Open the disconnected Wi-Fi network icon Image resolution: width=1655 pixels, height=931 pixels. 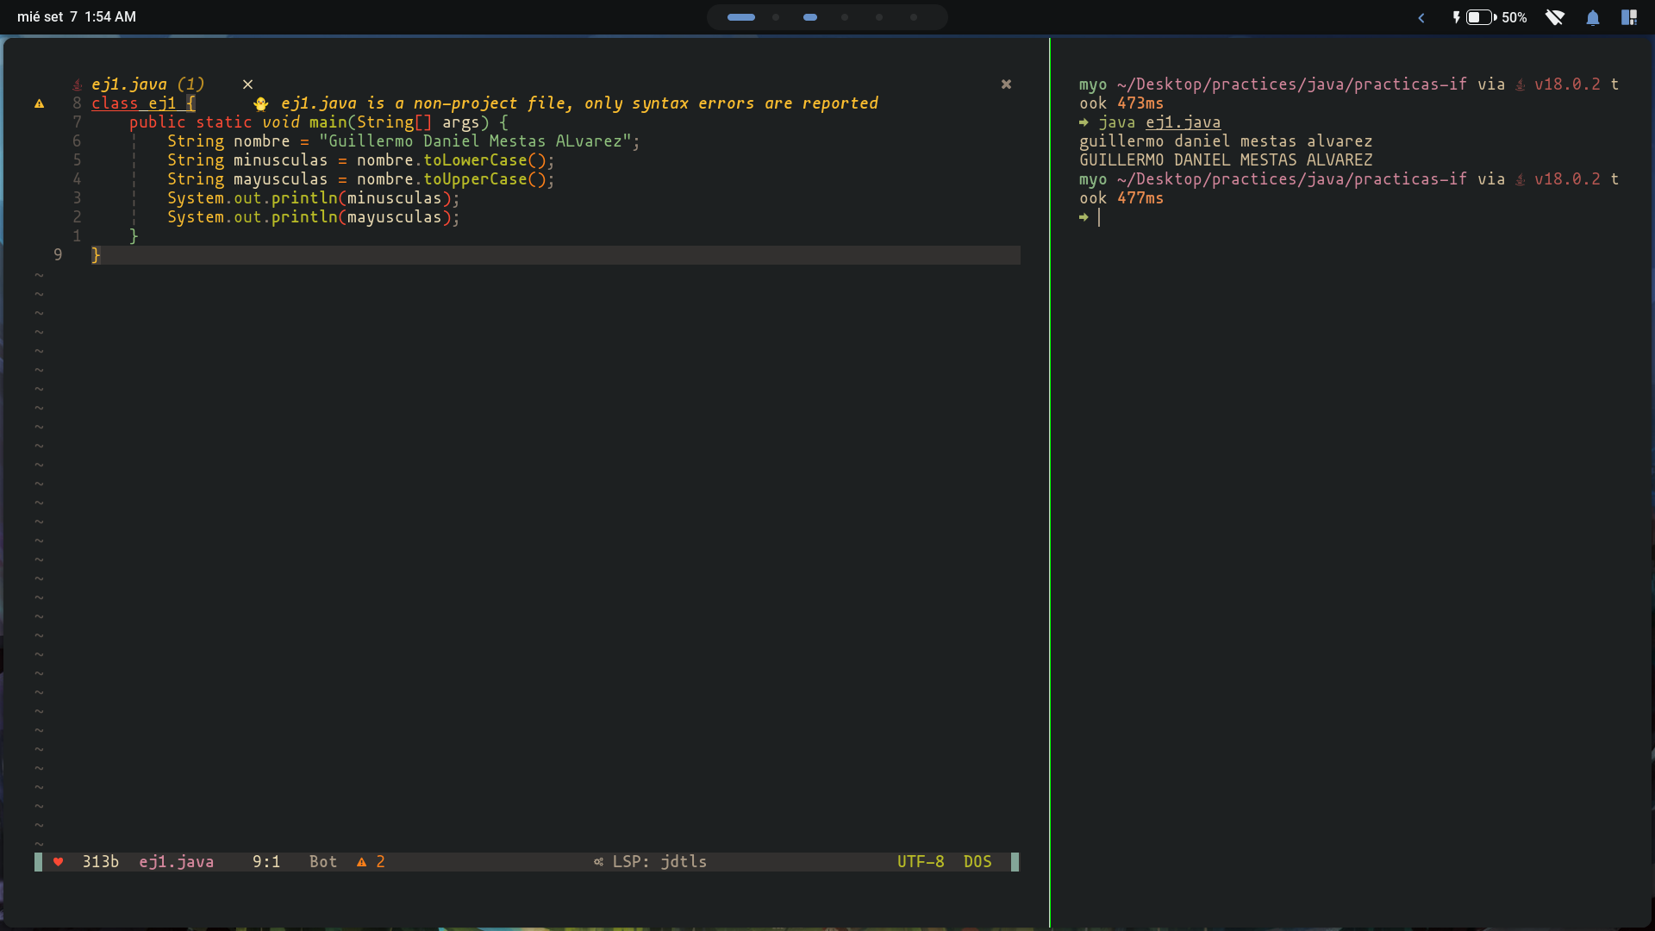(1554, 17)
